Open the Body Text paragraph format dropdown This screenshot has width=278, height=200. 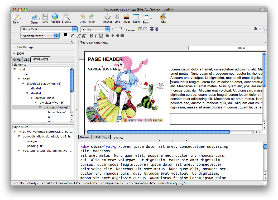49,29
